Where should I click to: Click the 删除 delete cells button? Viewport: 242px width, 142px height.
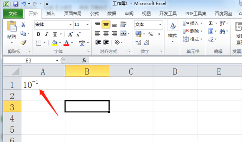[x=192, y=31]
